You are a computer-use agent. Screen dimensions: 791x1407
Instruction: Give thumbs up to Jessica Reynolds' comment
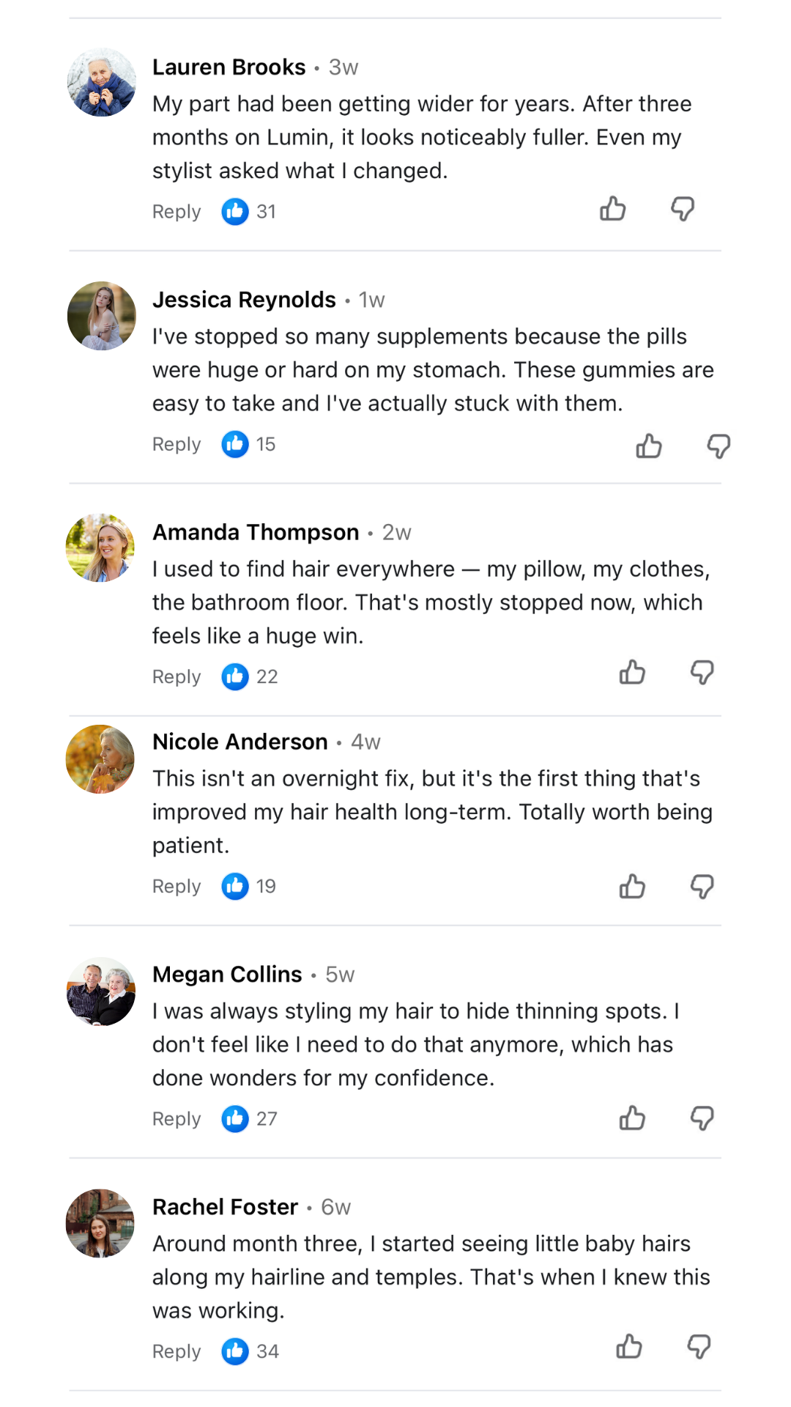pyautogui.click(x=649, y=446)
